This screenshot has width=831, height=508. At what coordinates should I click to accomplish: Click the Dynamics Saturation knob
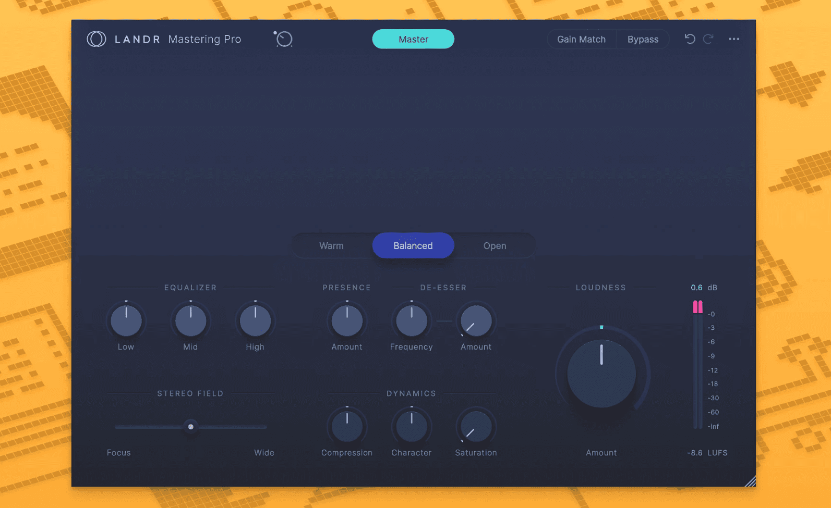click(x=476, y=426)
